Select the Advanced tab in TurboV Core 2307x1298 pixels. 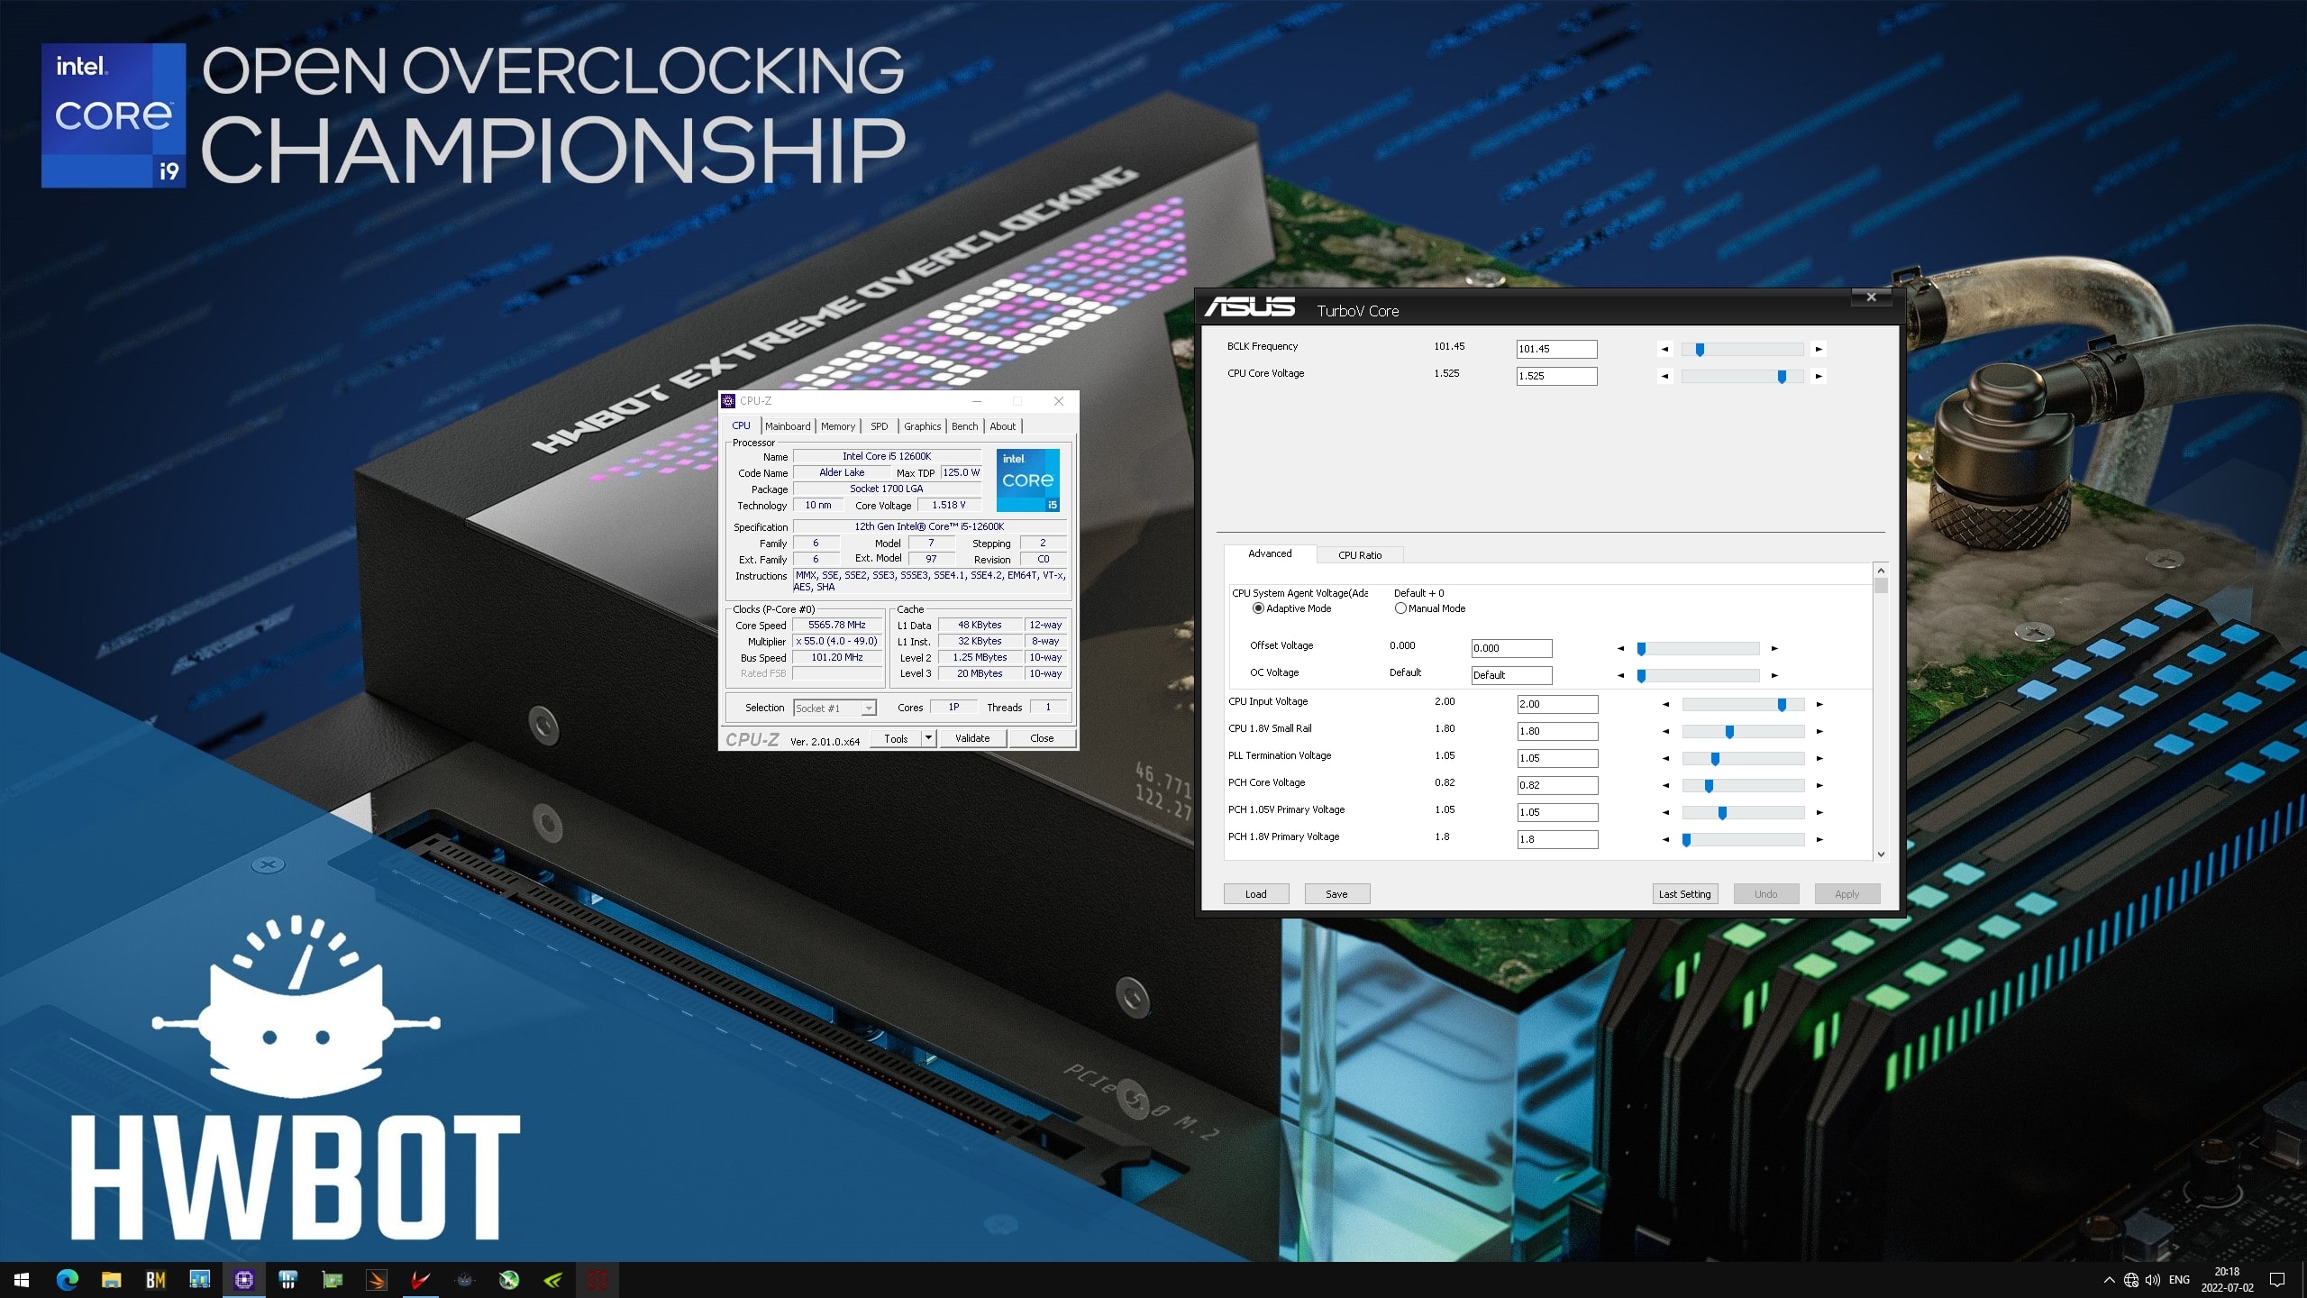1270,553
